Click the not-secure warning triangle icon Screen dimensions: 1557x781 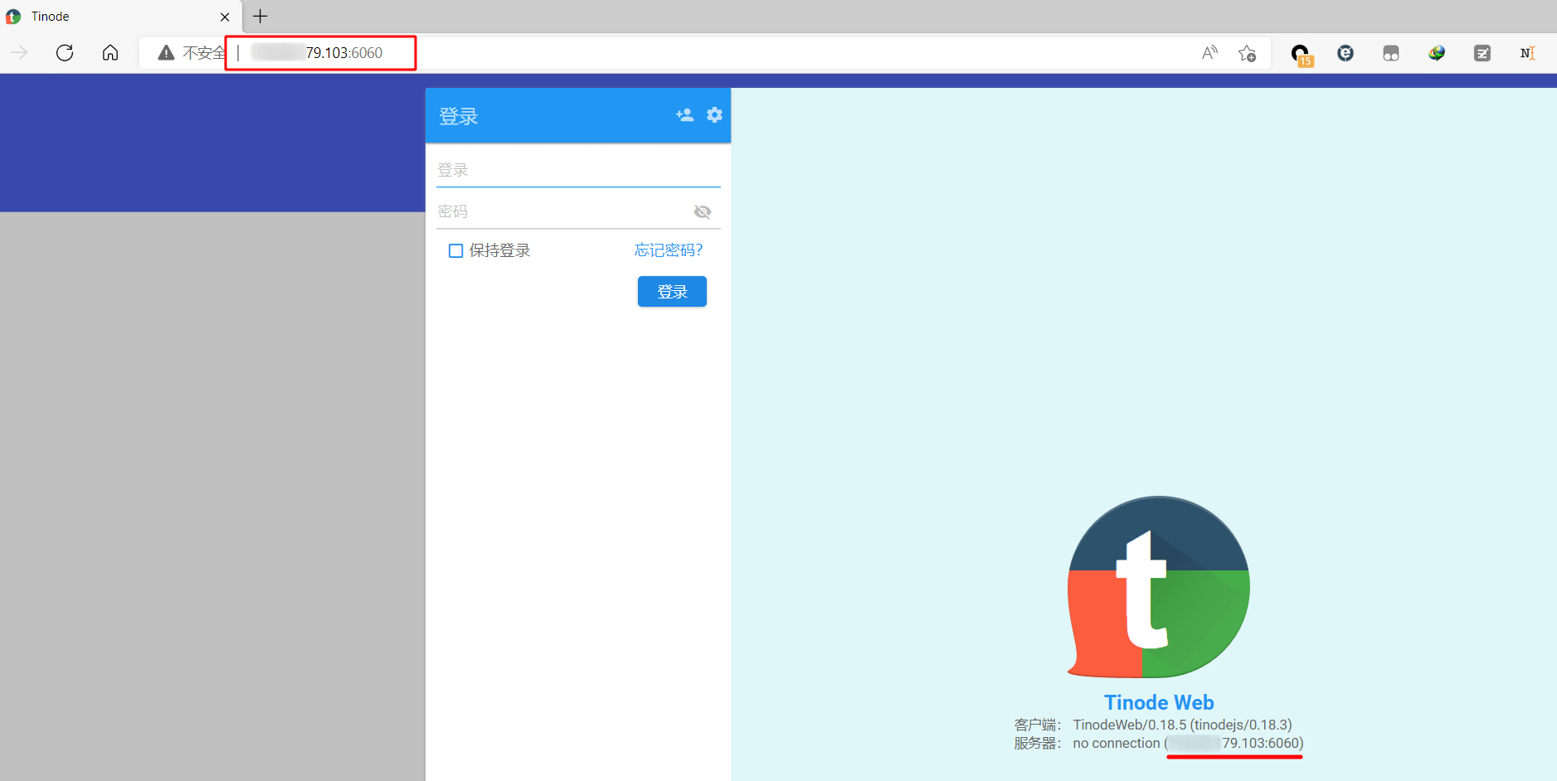coord(166,53)
